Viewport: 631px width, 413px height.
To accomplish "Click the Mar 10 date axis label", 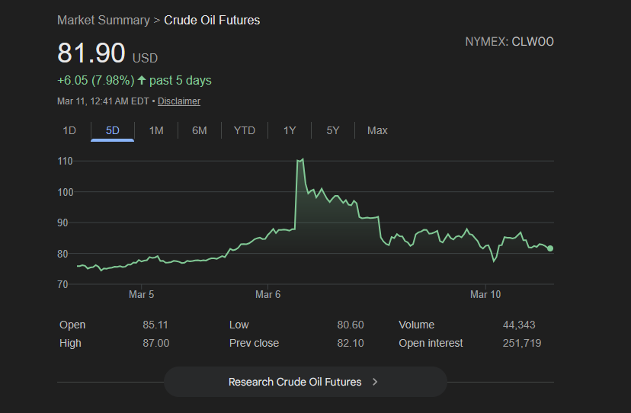I will click(x=485, y=295).
